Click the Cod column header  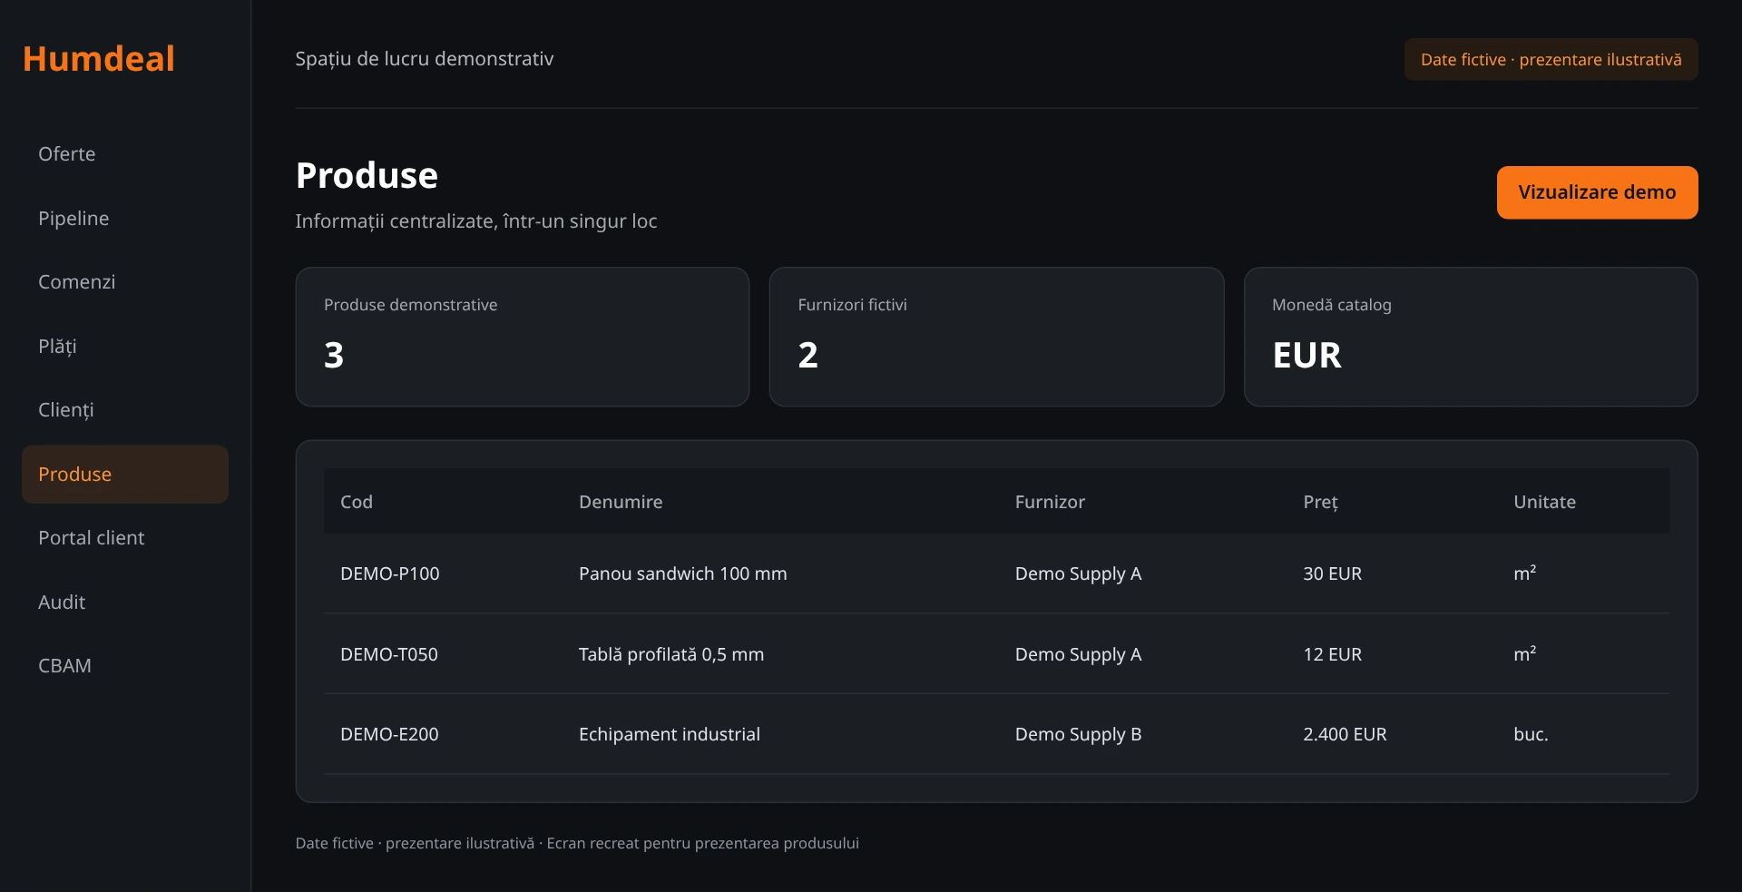point(357,502)
